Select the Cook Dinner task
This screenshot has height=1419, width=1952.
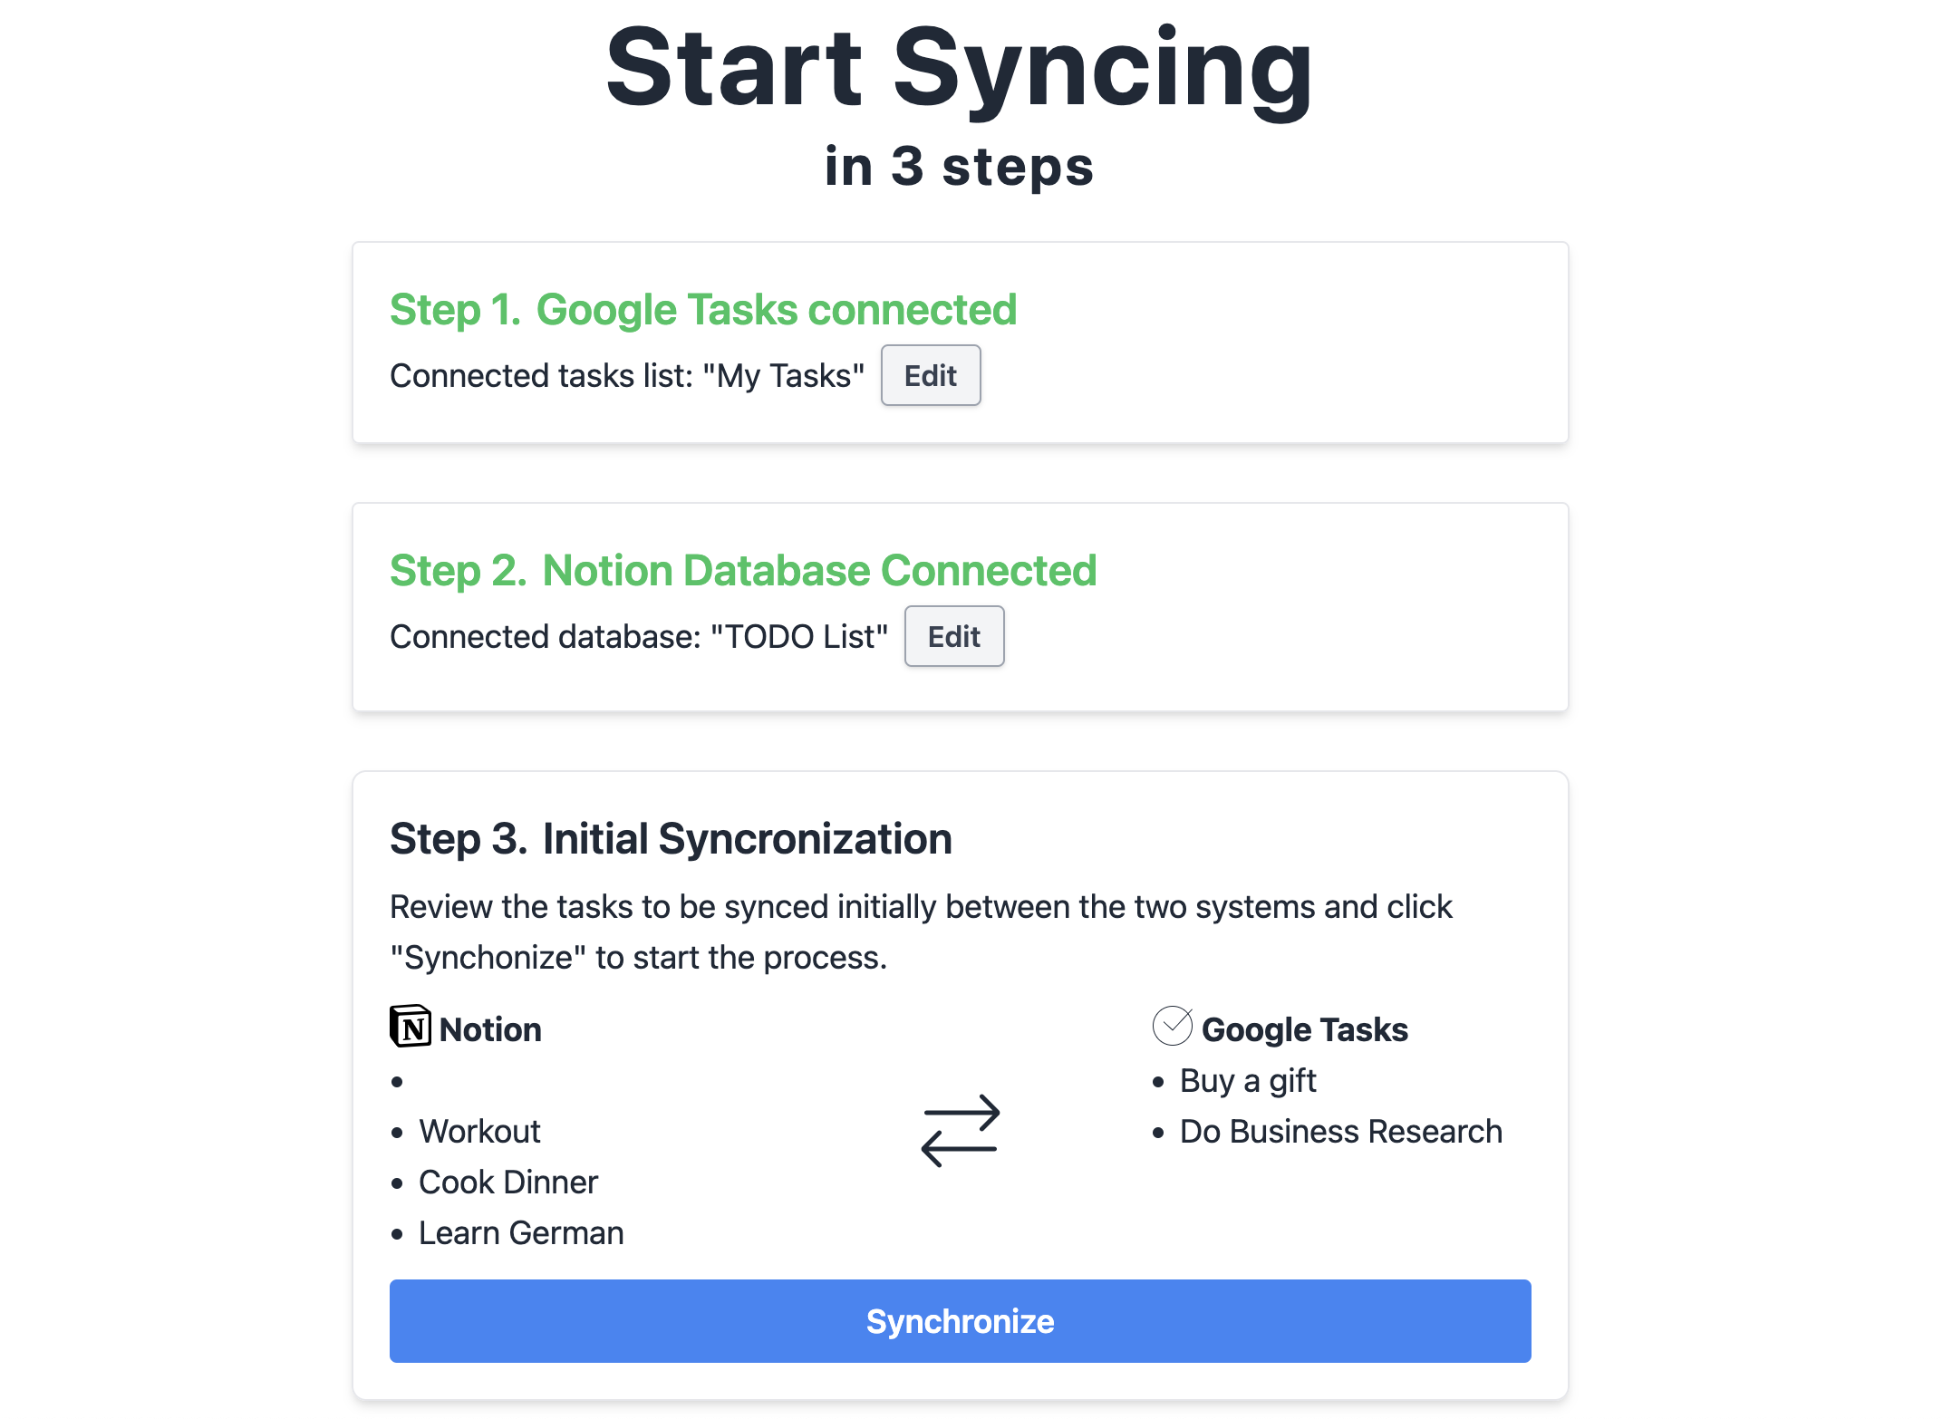point(508,1182)
